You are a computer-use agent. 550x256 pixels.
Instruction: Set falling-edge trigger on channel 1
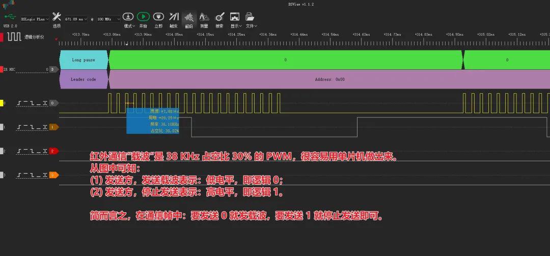click(32, 127)
